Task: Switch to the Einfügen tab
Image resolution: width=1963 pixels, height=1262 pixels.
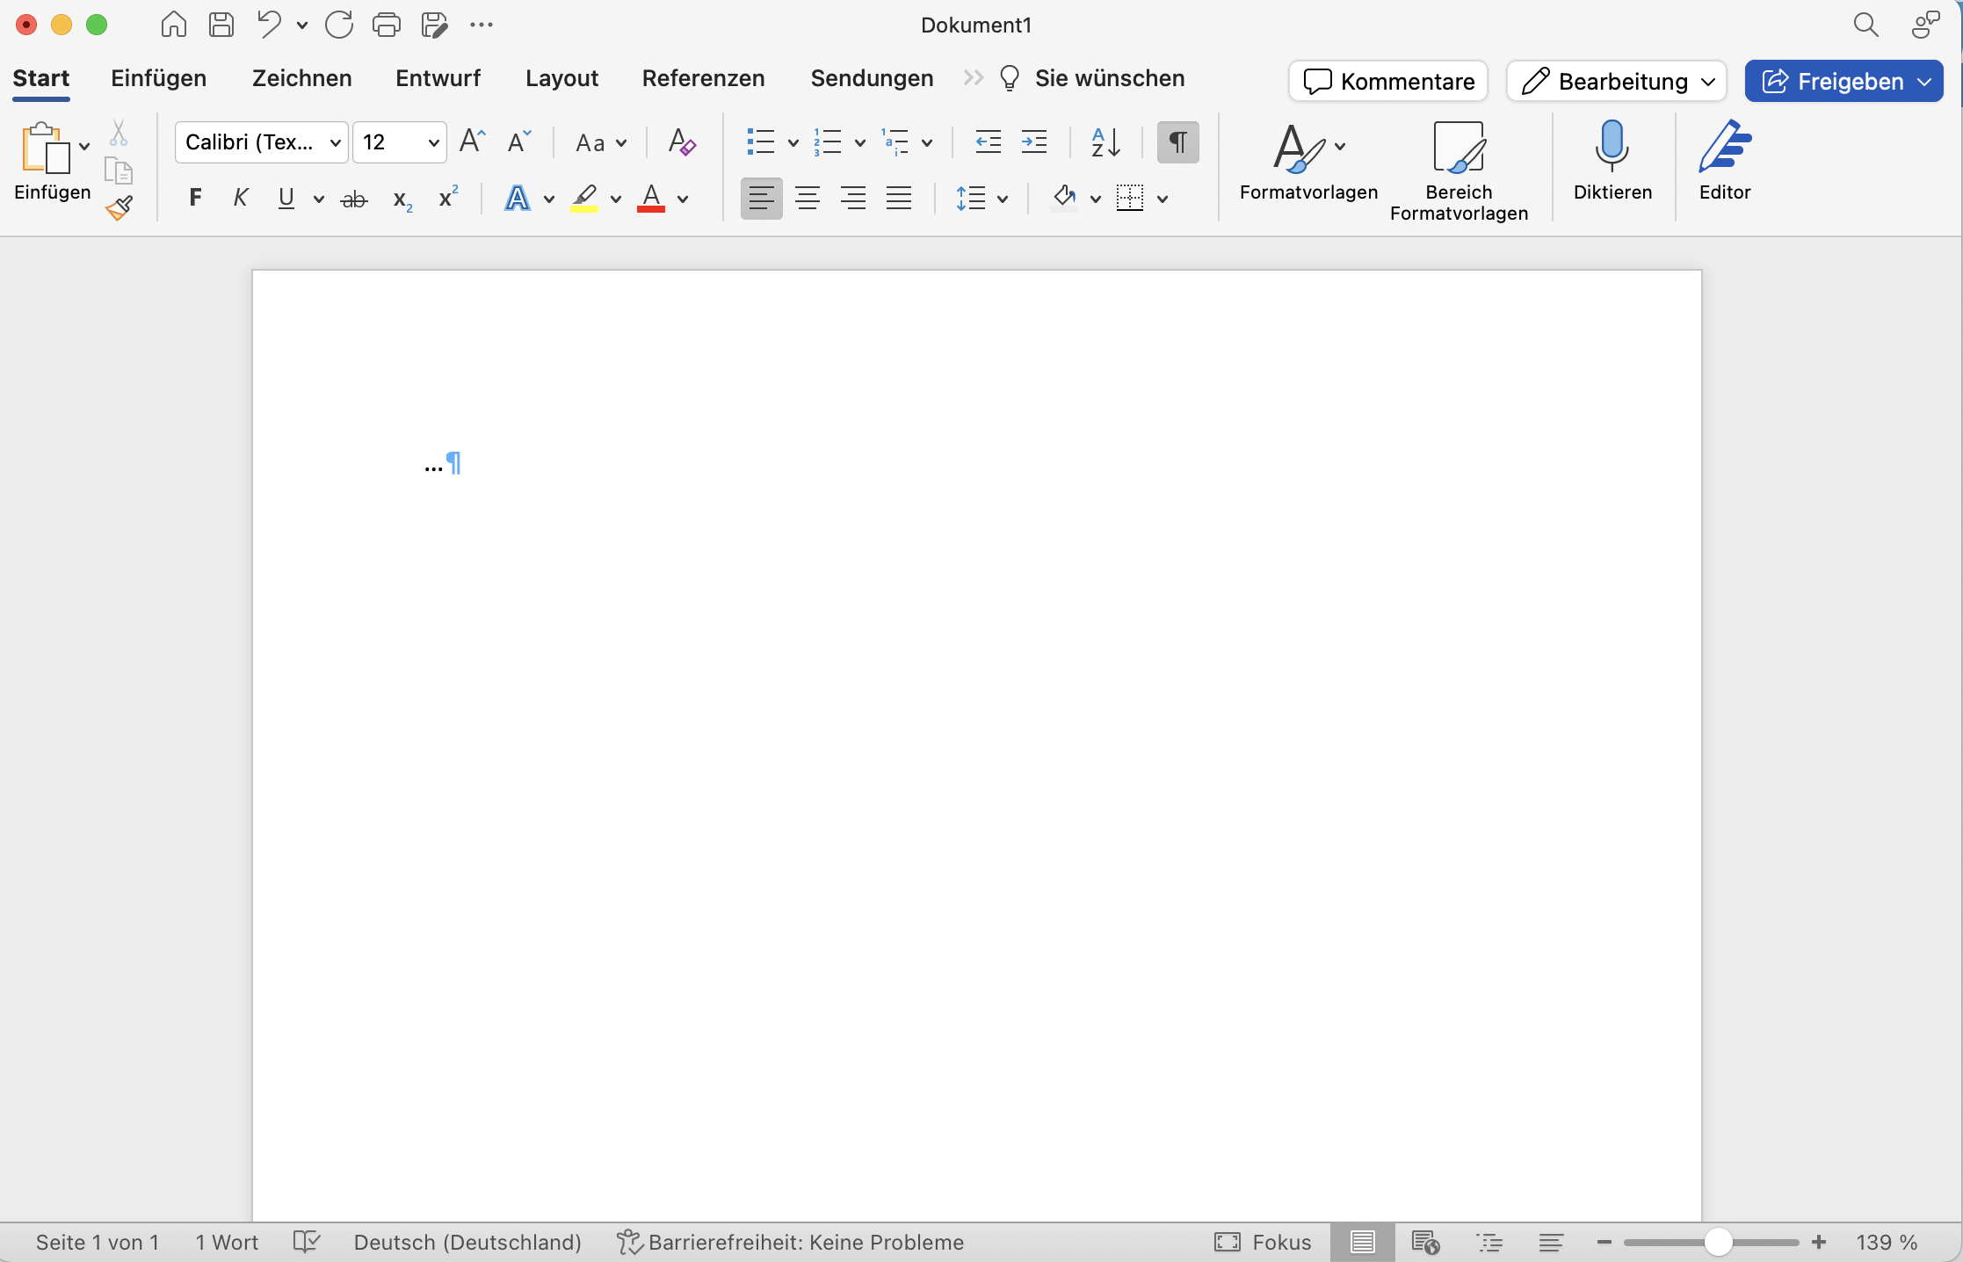Action: [x=158, y=78]
